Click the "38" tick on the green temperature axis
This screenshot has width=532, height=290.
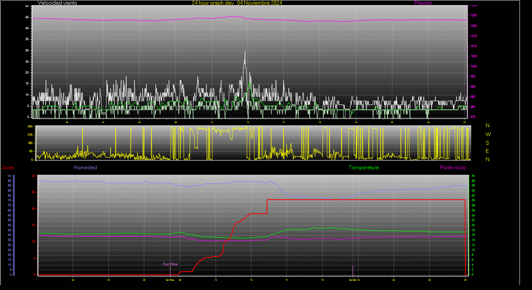pos(473,181)
